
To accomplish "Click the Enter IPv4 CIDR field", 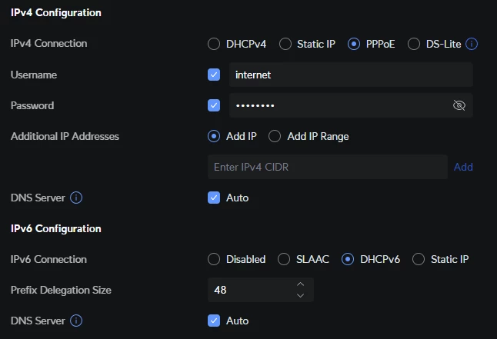I will pyautogui.click(x=327, y=167).
